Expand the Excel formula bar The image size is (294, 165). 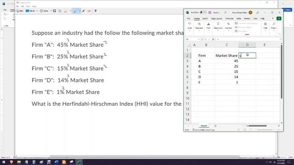click(280, 39)
